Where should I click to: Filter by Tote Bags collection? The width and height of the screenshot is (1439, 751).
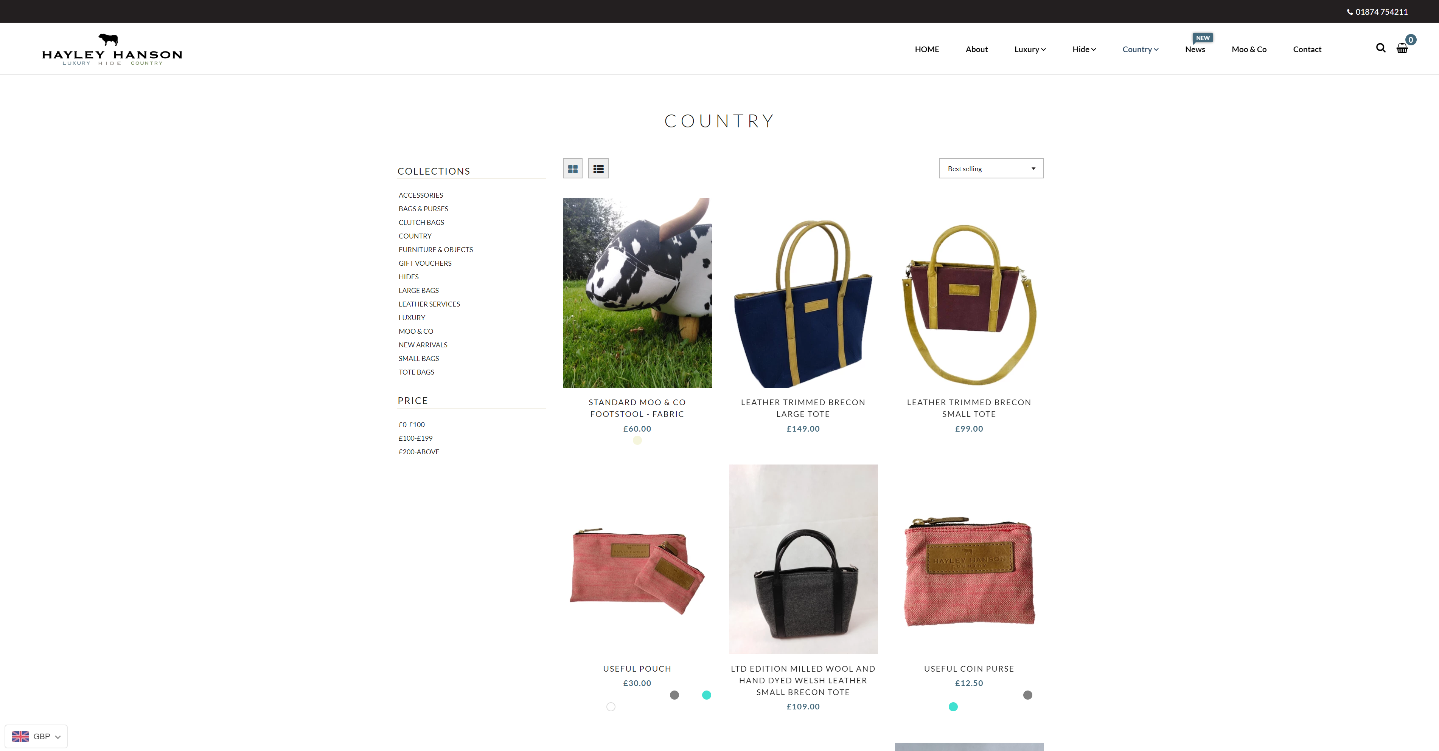click(416, 372)
